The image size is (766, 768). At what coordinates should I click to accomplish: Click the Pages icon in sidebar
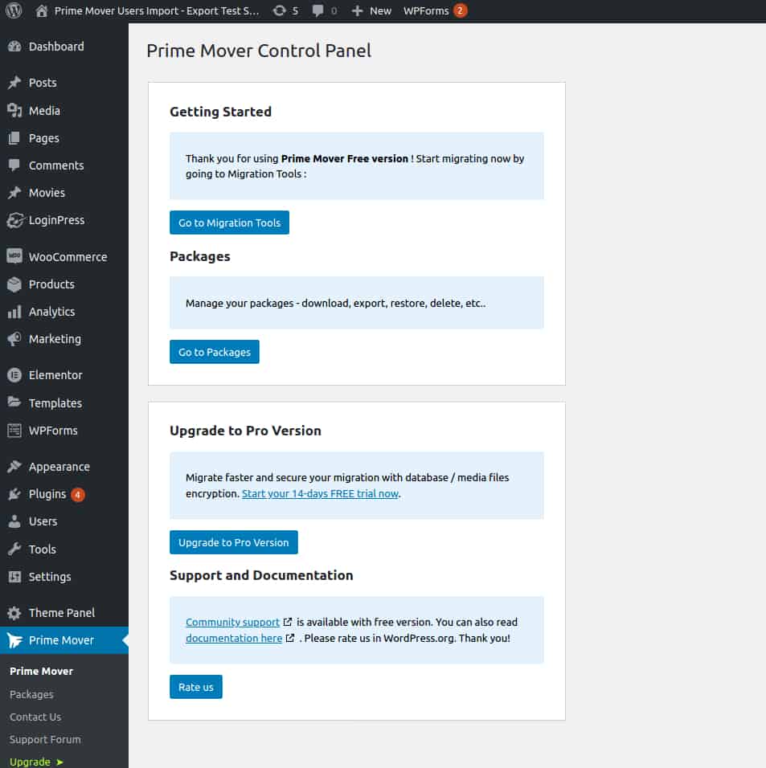[x=14, y=138]
